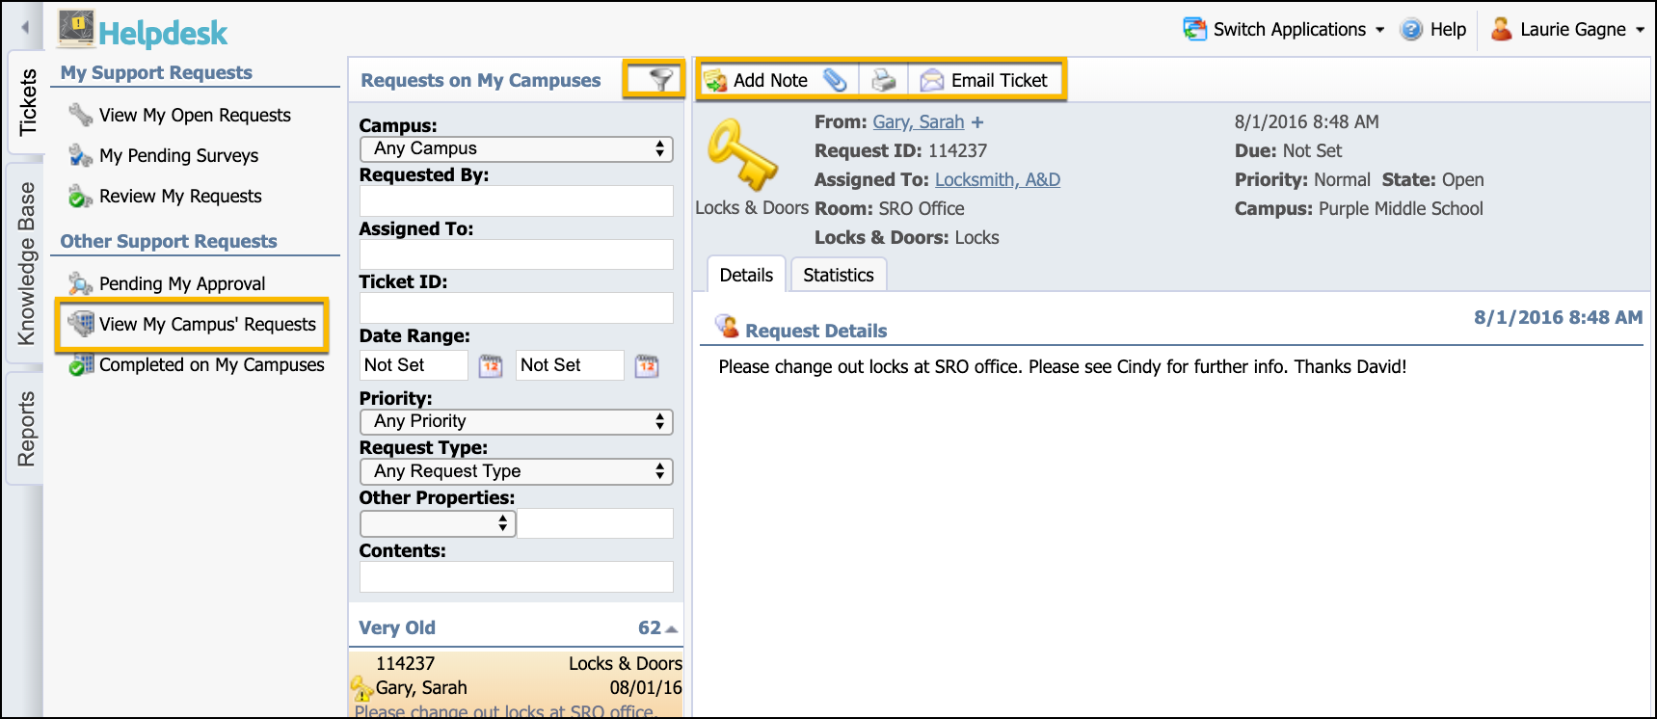Click the Ticket ID input field

point(516,307)
